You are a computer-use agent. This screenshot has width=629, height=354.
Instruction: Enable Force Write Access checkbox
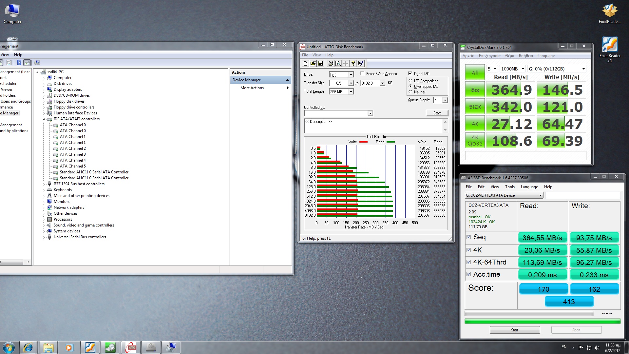tap(362, 73)
